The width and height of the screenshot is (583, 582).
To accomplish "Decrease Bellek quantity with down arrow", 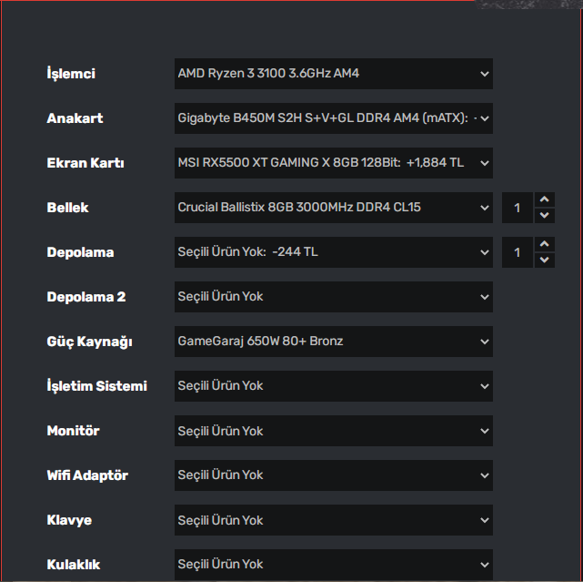I will tap(544, 215).
